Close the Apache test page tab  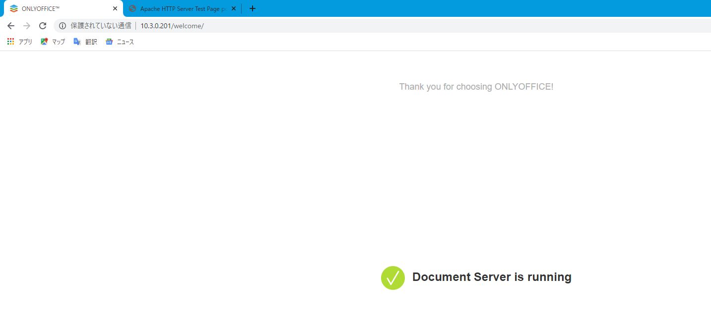click(x=233, y=8)
